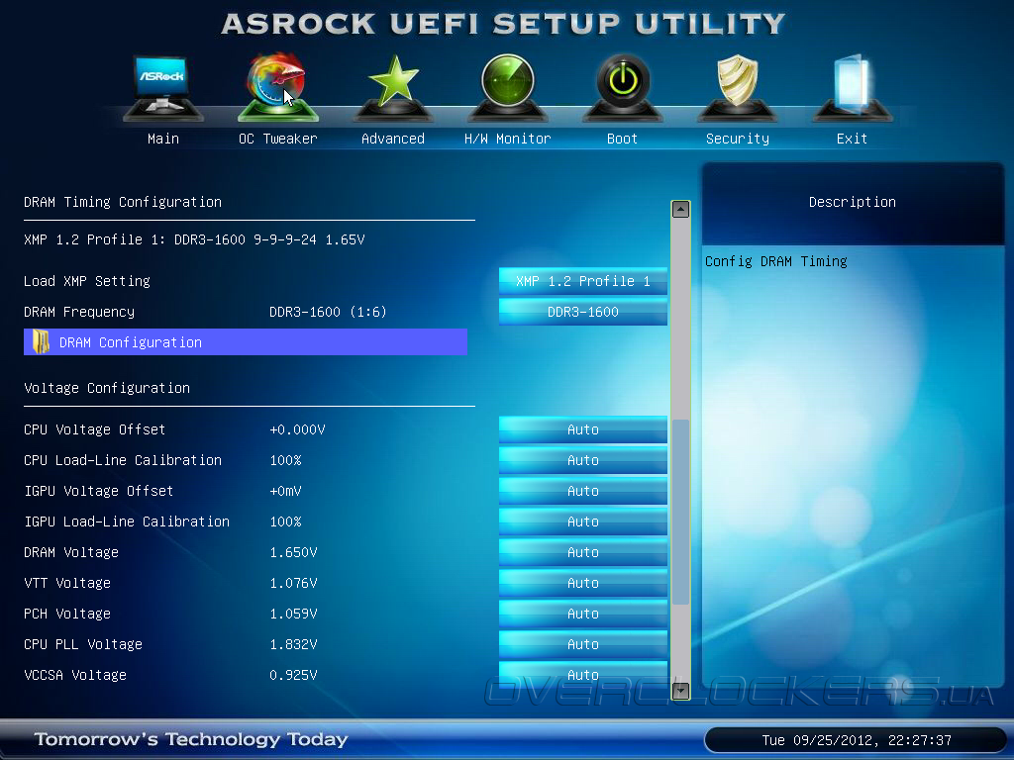Image resolution: width=1014 pixels, height=760 pixels.
Task: Select the DRAM Frequency label
Action: tap(79, 312)
